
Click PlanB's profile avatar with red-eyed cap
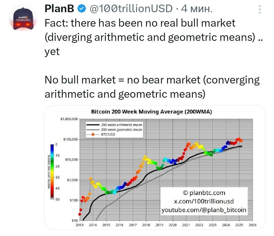tap(23, 18)
